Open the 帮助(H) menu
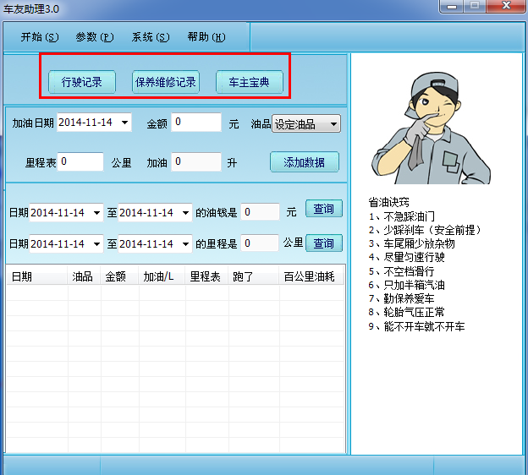Image resolution: width=528 pixels, height=475 pixels. [206, 37]
